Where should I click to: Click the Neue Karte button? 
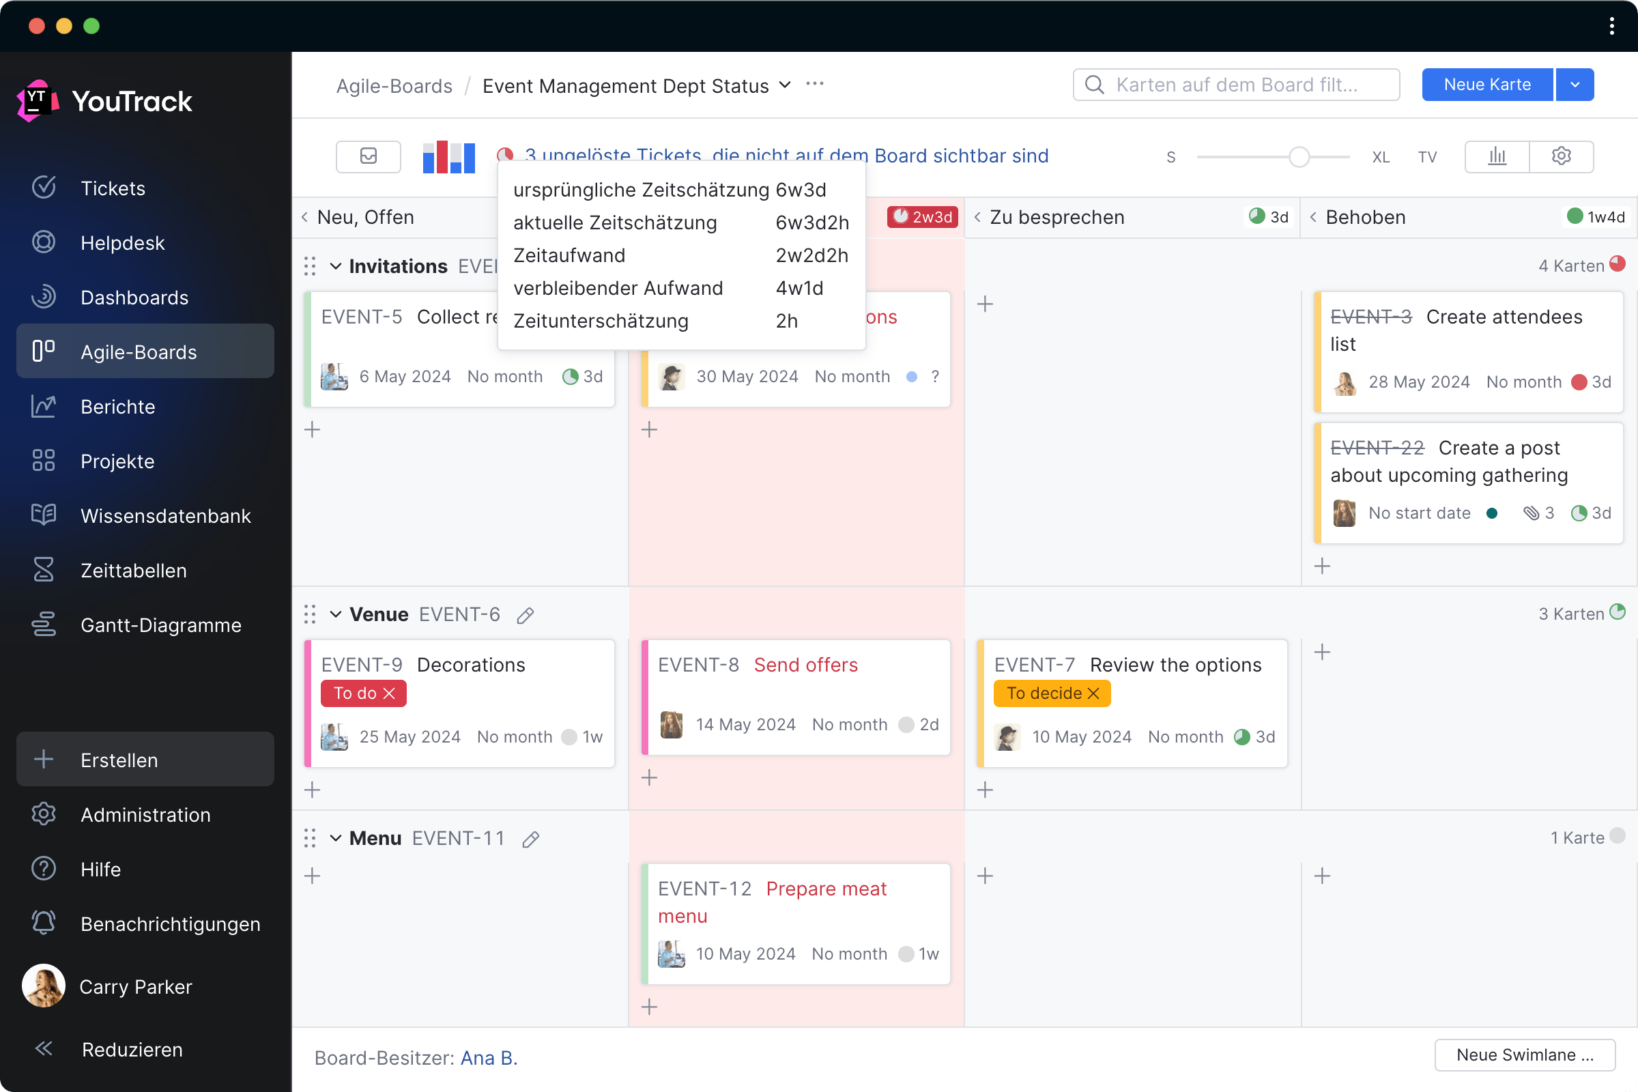1488,85
